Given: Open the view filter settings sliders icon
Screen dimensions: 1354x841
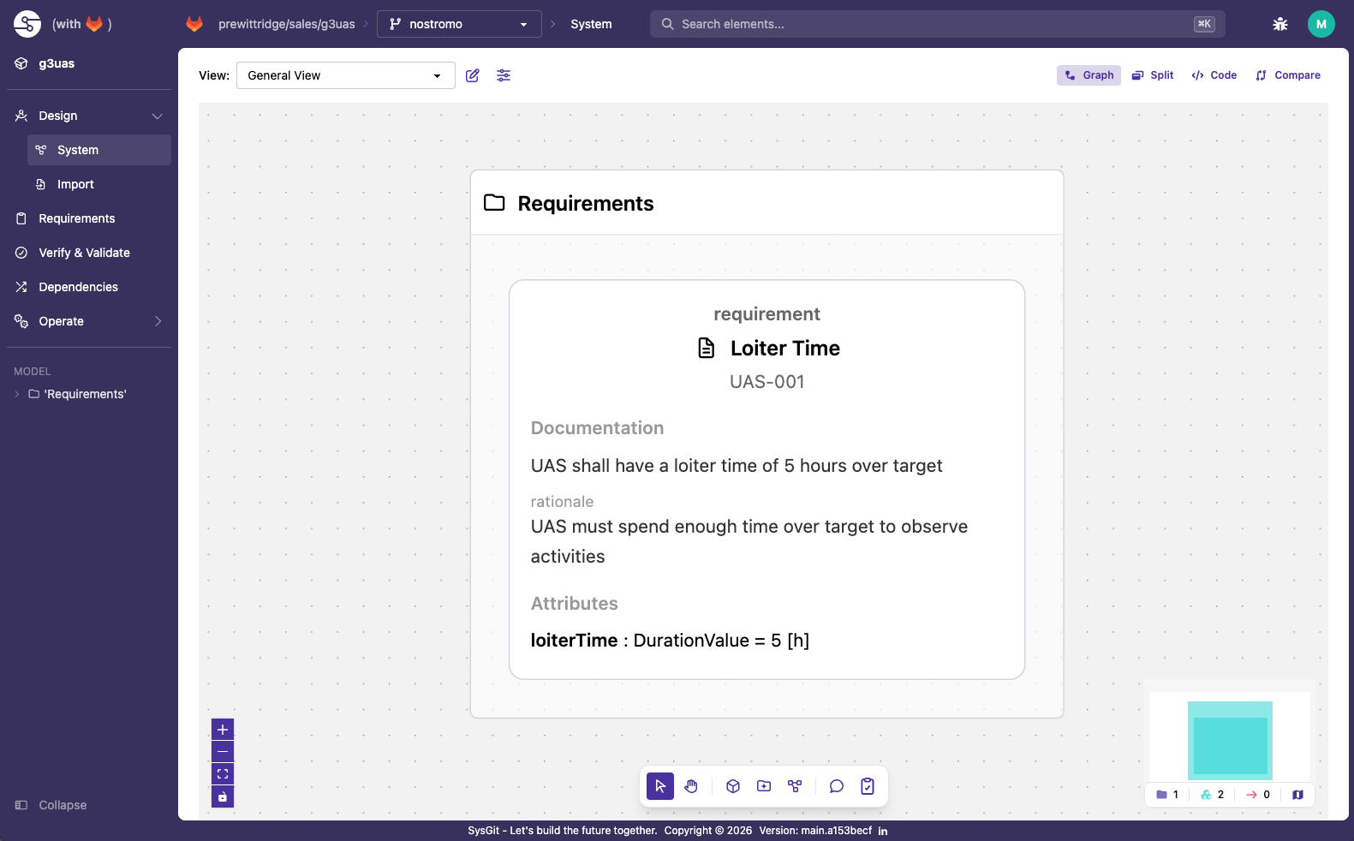Looking at the screenshot, I should tap(504, 75).
